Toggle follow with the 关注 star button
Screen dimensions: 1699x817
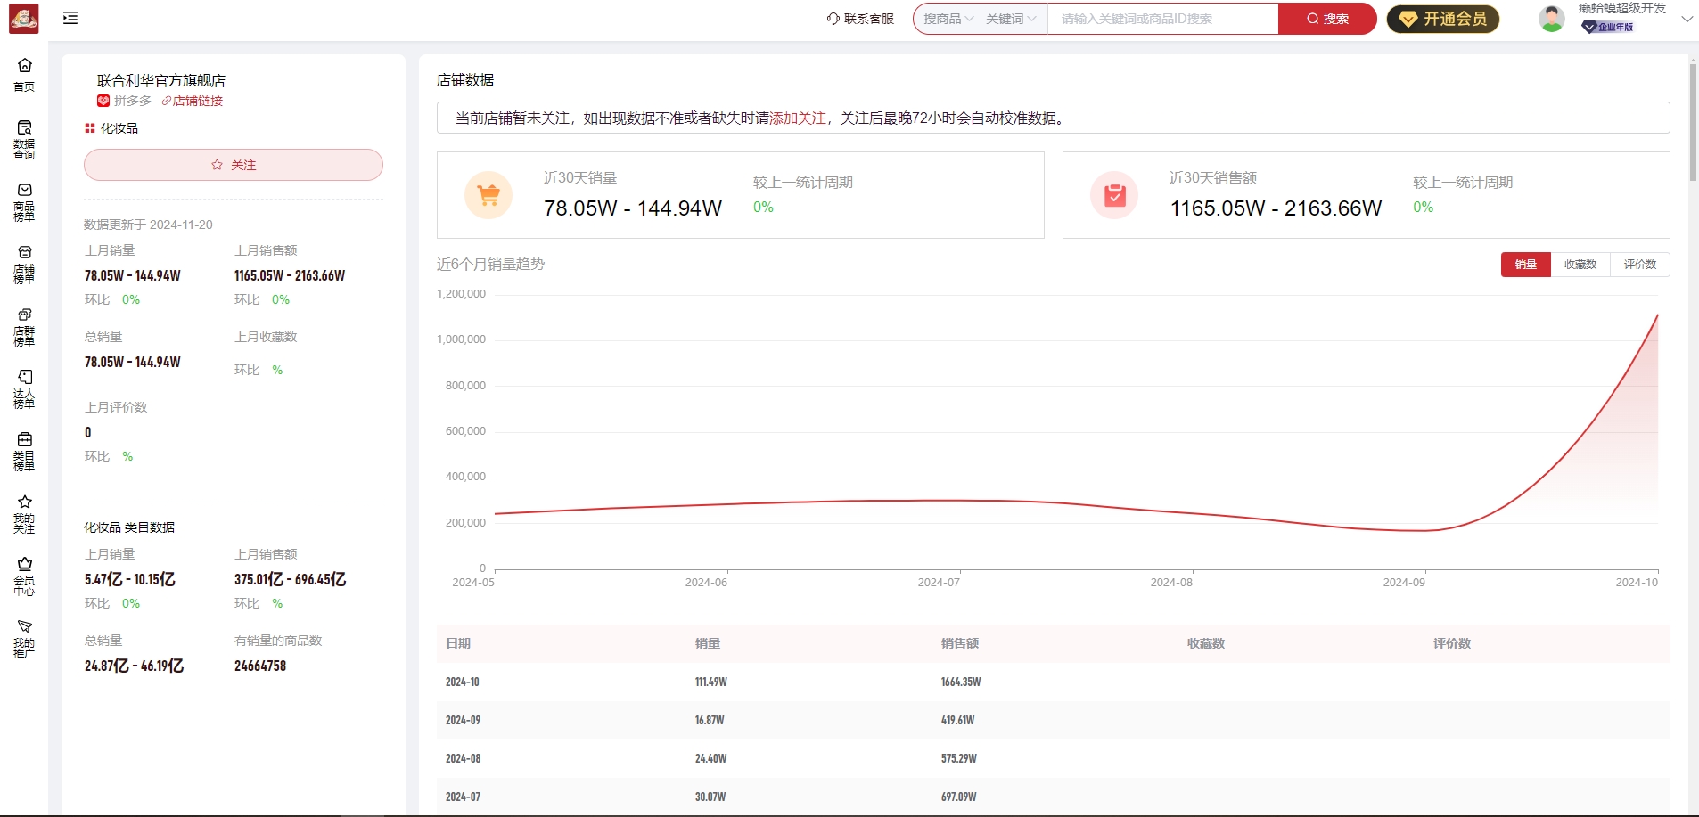pyautogui.click(x=233, y=165)
